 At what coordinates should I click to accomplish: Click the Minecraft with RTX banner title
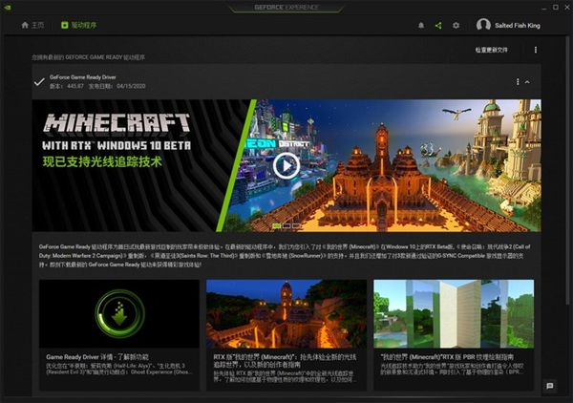coord(117,132)
